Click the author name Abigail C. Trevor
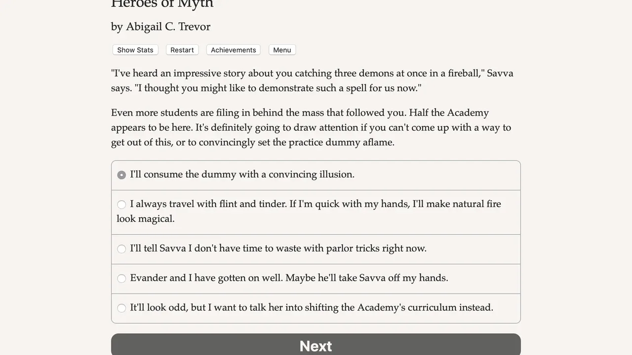The image size is (632, 355). [168, 27]
